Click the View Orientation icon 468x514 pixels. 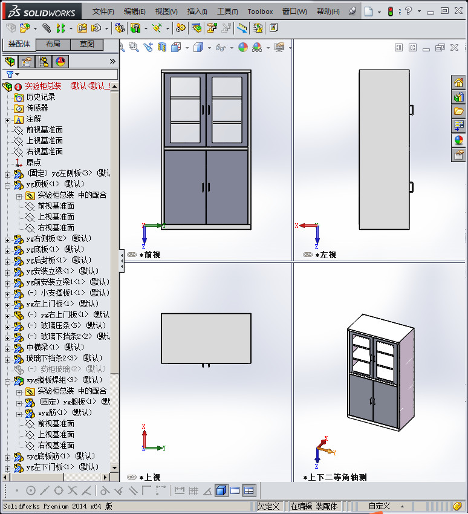(x=176, y=48)
